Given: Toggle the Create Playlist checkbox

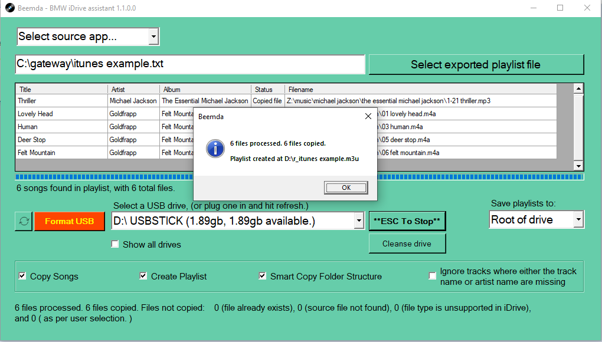Looking at the screenshot, I should [x=143, y=276].
